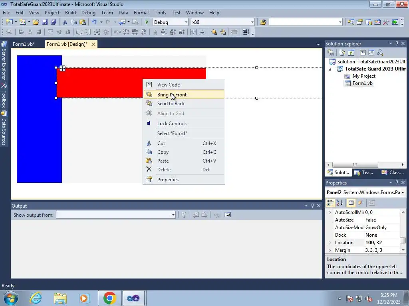Viewport: 409px width, 306px height.
Task: Open the x86 platform dropdown
Action: [252, 22]
